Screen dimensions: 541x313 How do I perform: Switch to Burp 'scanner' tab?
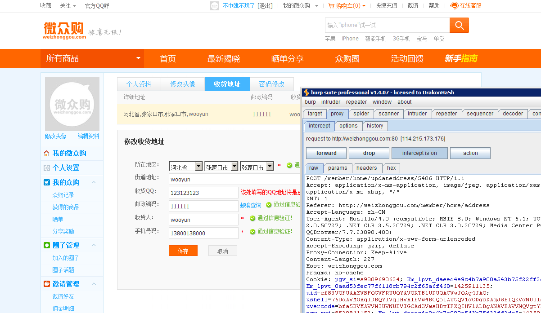(x=388, y=114)
